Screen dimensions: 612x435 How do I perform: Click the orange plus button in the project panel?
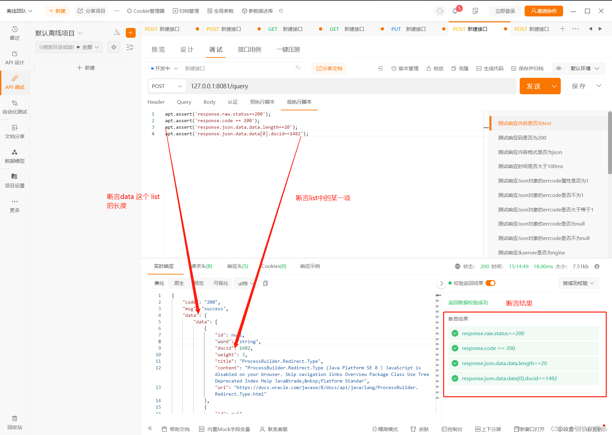(x=131, y=33)
